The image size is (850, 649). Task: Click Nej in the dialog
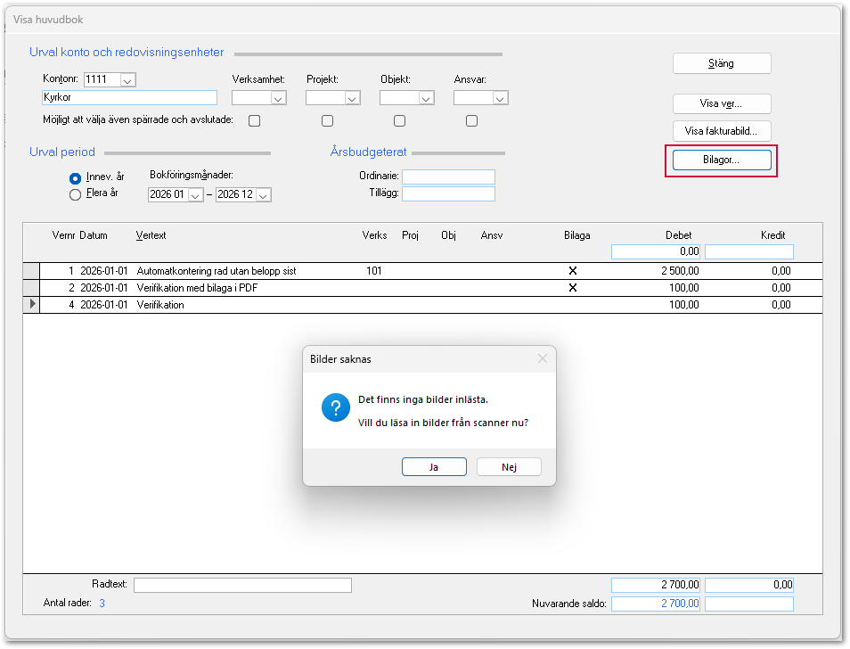(x=509, y=467)
